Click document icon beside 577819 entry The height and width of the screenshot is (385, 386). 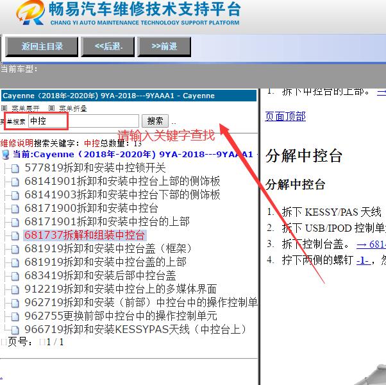(15, 169)
